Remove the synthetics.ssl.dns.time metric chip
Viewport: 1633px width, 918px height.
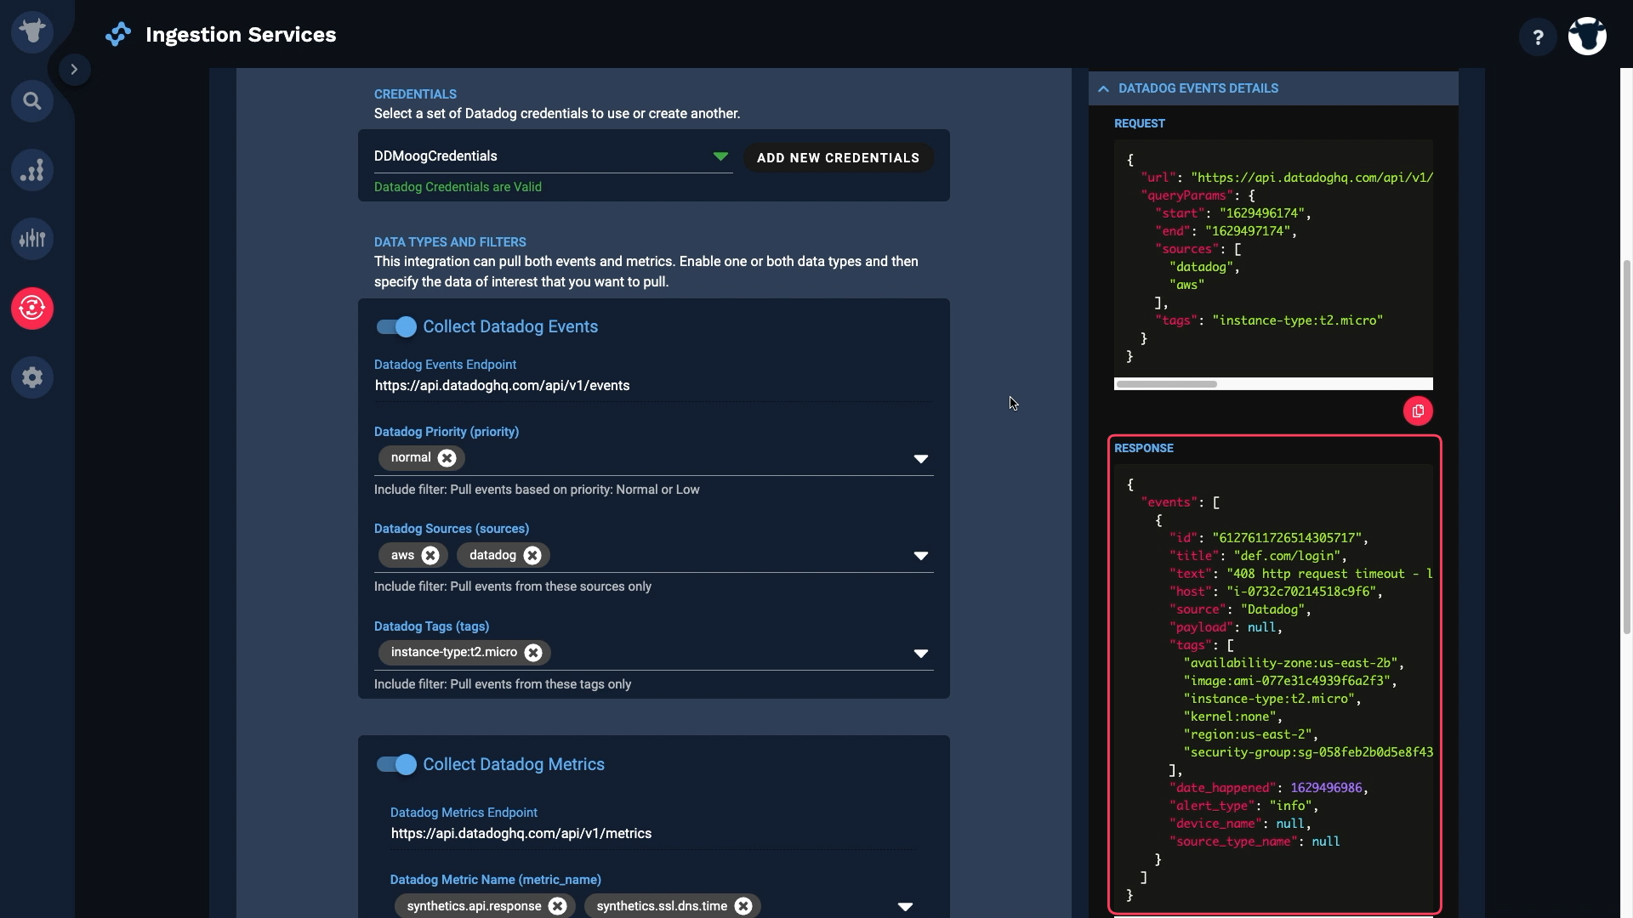coord(743,906)
